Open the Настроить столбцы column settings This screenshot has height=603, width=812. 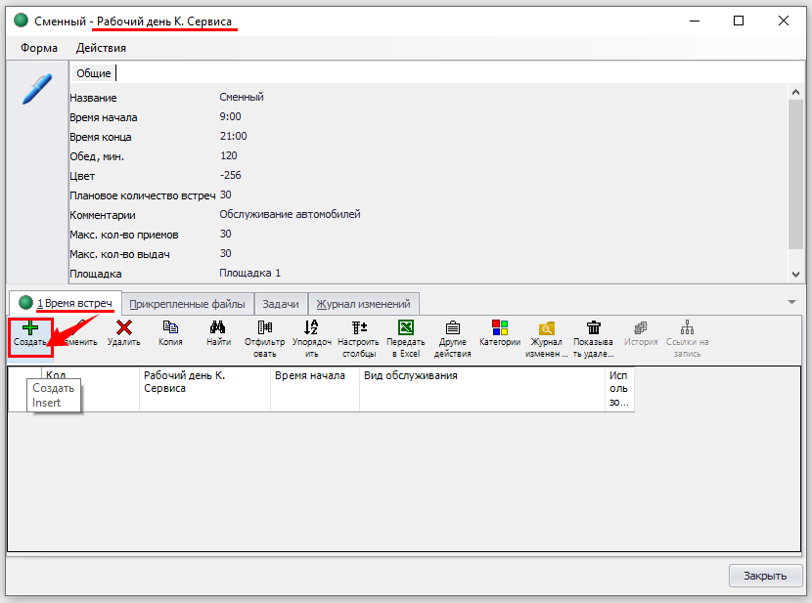pyautogui.click(x=358, y=328)
